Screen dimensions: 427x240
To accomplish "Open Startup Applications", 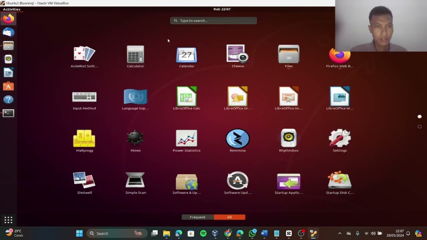I will 289,183.
